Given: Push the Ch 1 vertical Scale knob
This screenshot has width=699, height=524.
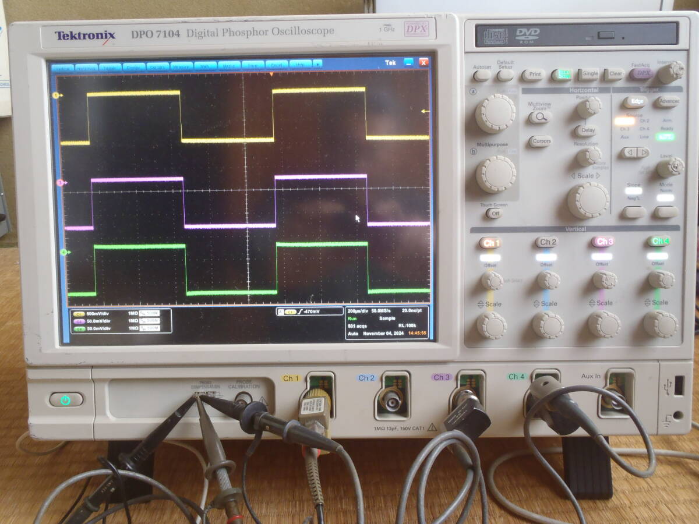Looking at the screenshot, I should coord(492,325).
